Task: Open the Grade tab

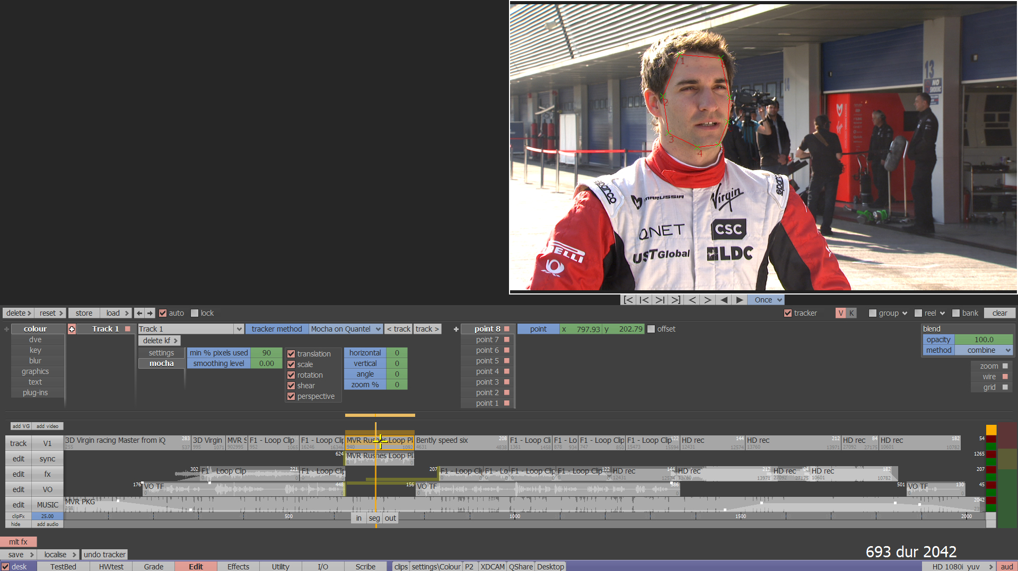Action: (154, 566)
